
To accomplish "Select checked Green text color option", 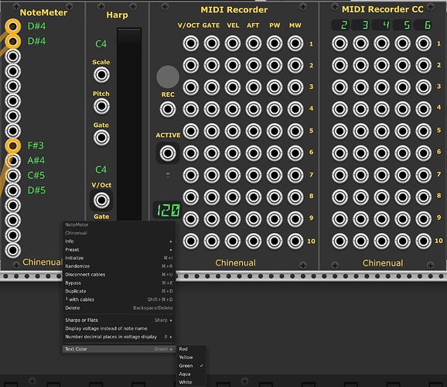I will 191,365.
